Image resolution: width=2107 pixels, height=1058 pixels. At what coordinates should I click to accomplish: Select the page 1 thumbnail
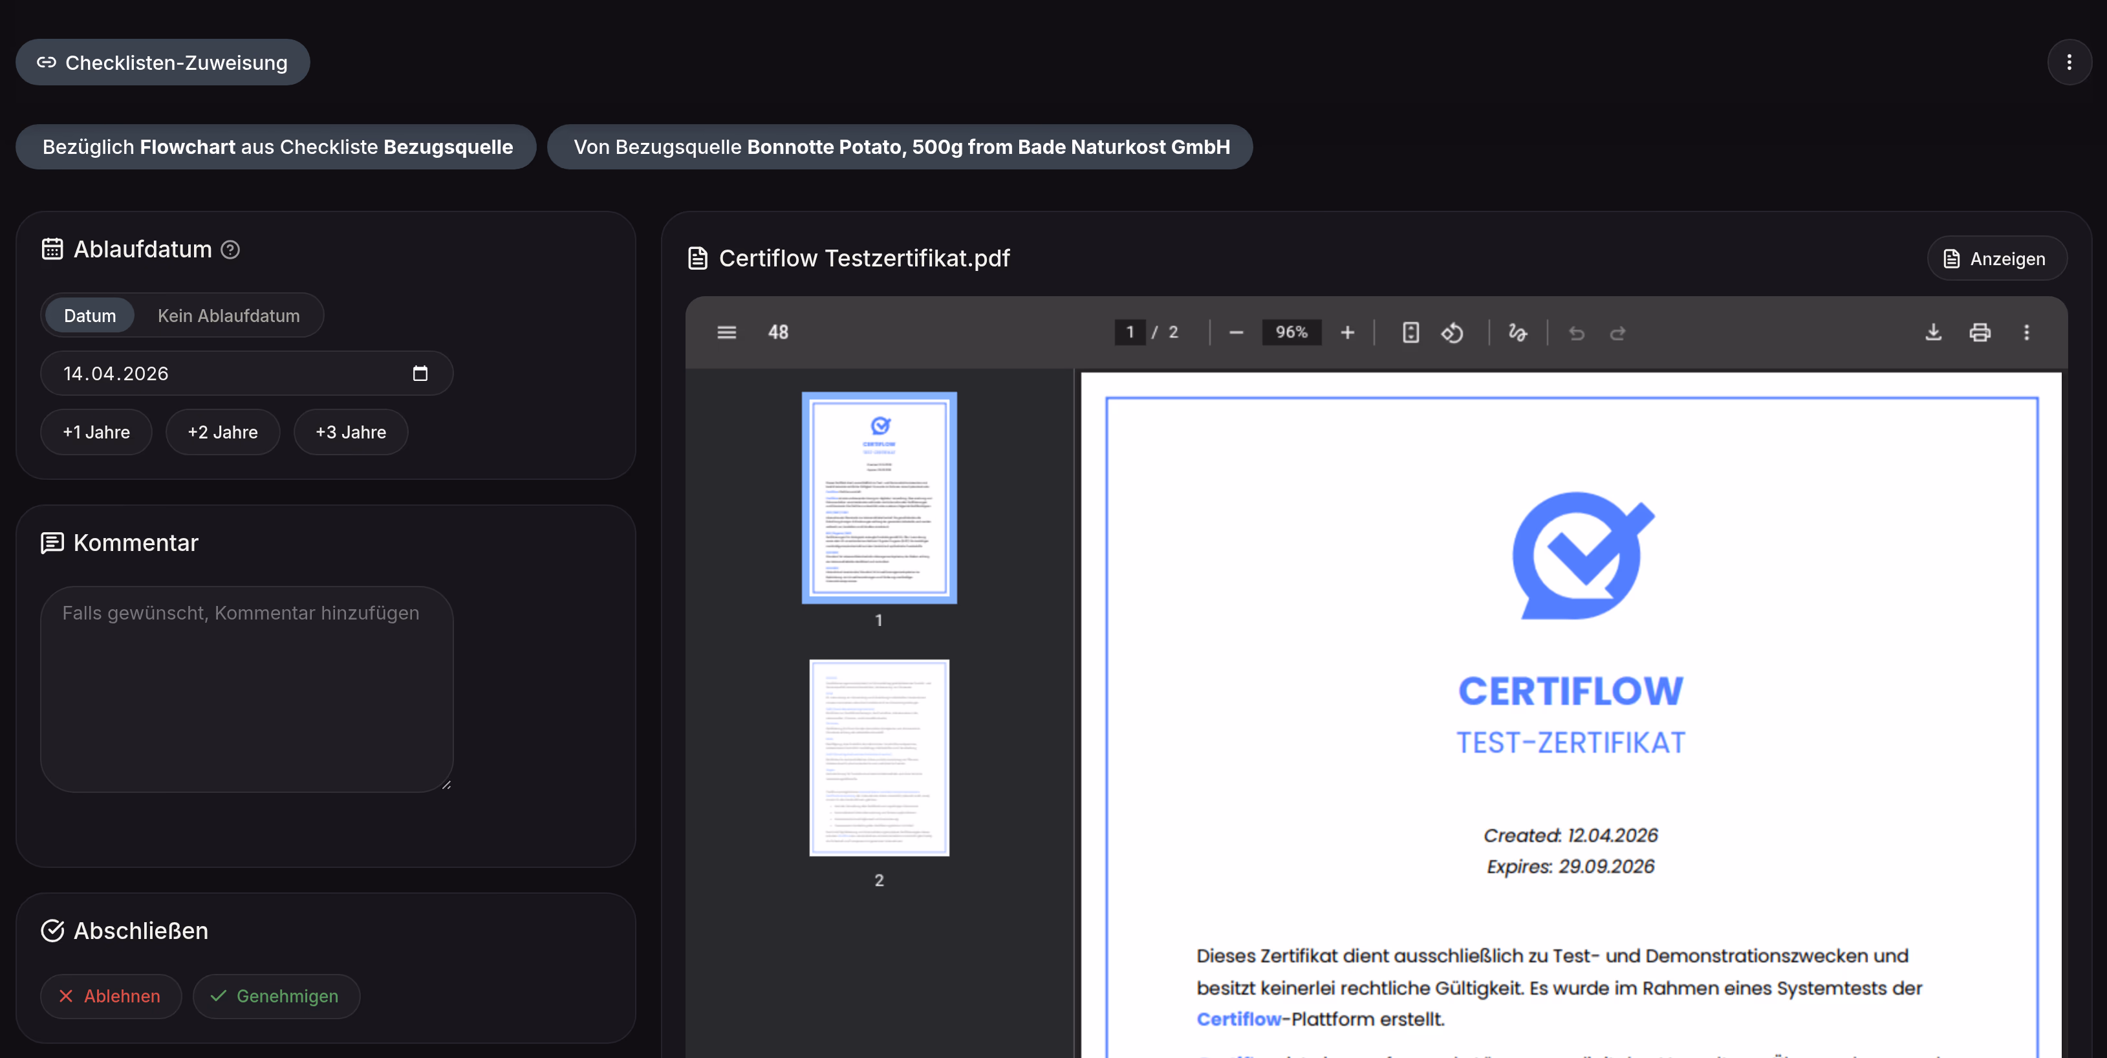tap(878, 498)
